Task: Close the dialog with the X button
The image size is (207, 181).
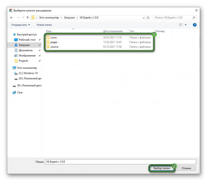Action: [196, 10]
